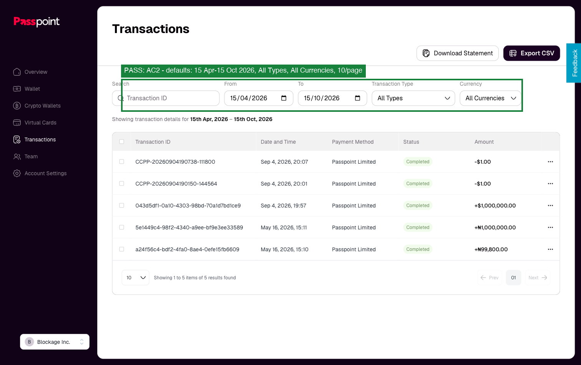Select all transactions via header checkbox

tap(122, 142)
